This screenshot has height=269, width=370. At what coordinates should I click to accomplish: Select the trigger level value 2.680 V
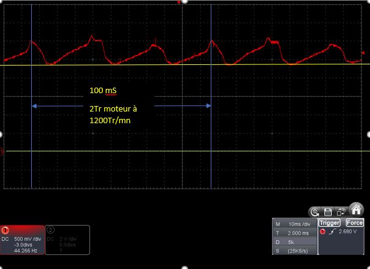coord(347,232)
